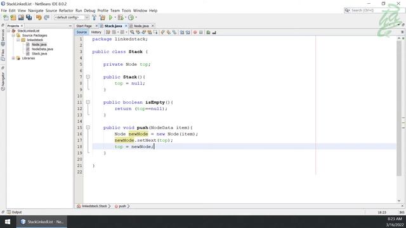Collapse the push method code fold
Viewport: 406px width, 228px height.
88,127
